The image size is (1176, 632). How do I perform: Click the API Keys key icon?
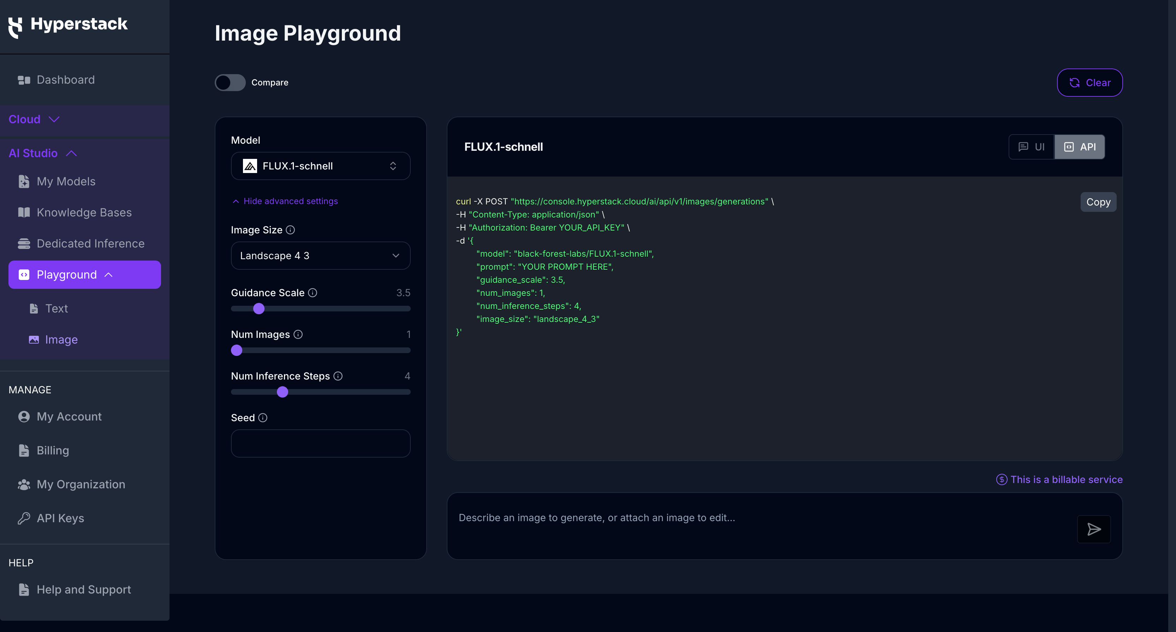24,518
